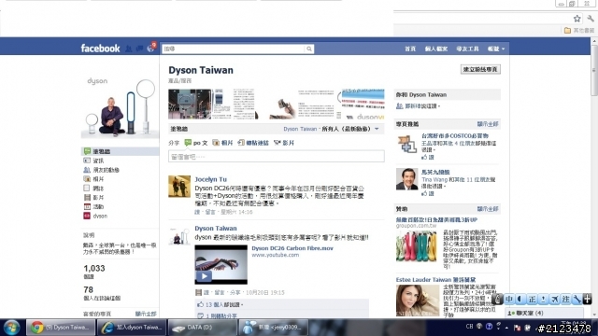Bookmark this page with Chrome star icon
The image size is (598, 336).
[577, 19]
